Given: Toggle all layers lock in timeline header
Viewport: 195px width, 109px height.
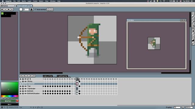Looking at the screenshot, I should tap(23, 79).
